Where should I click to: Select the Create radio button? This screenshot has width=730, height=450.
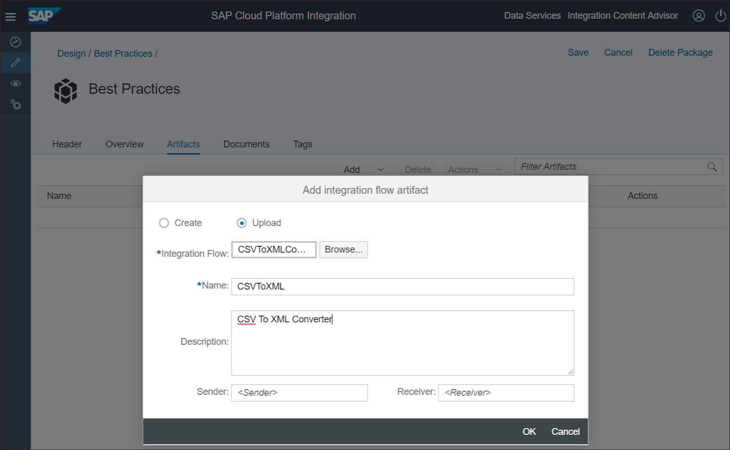[x=164, y=223]
